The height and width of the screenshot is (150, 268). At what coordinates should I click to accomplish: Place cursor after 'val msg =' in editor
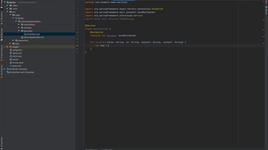point(108,45)
